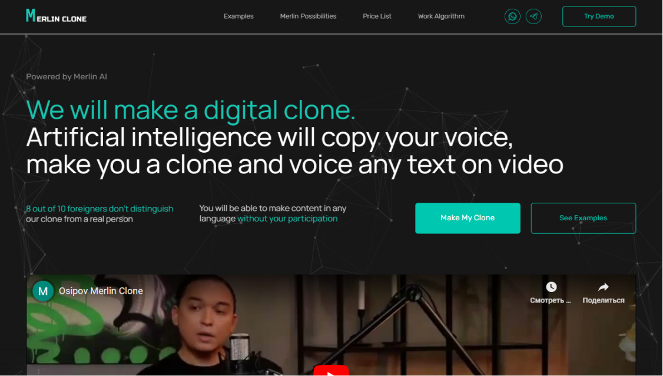Go to the Merlin Possibilities section
The width and height of the screenshot is (663, 376).
308,16
